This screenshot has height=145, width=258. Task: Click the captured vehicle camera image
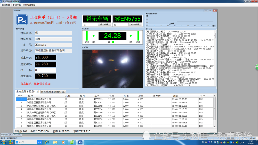pyautogui.click(x=112, y=69)
